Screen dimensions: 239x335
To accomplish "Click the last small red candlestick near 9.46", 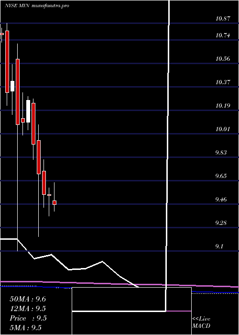I will (x=54, y=202).
